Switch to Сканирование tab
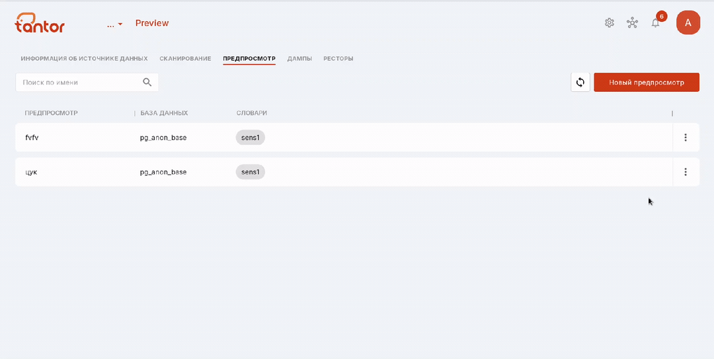The width and height of the screenshot is (714, 359). 185,59
